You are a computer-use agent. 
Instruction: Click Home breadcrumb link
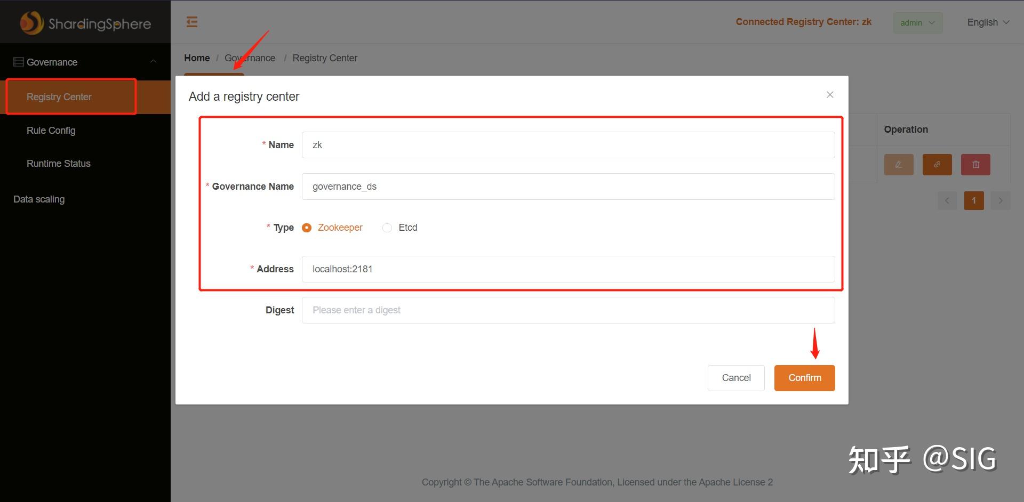(197, 58)
